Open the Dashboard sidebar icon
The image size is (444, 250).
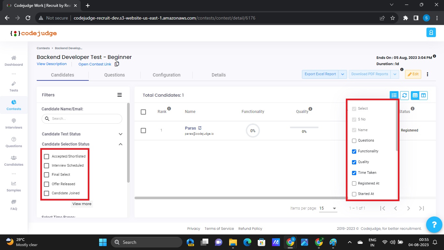tap(14, 58)
